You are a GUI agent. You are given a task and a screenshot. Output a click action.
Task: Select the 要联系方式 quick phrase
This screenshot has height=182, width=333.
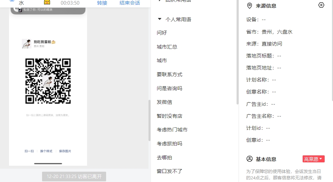(170, 75)
